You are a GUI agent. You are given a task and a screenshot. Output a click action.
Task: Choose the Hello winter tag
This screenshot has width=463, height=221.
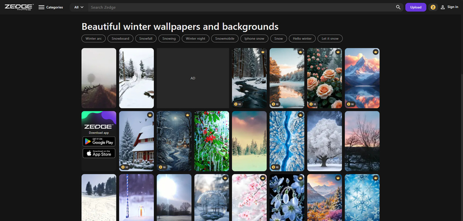[x=302, y=38]
